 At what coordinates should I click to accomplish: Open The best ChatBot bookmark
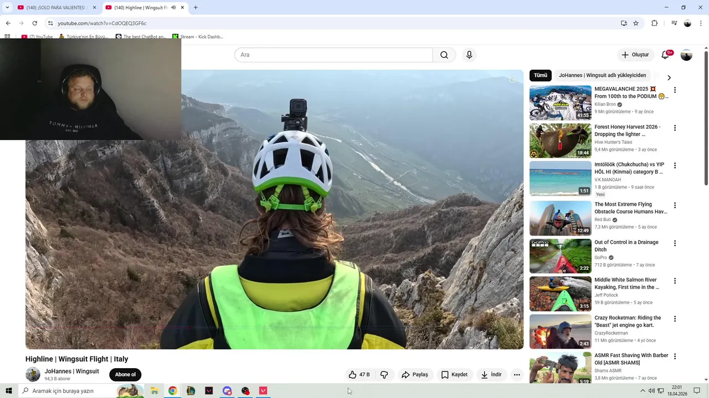pyautogui.click(x=141, y=36)
